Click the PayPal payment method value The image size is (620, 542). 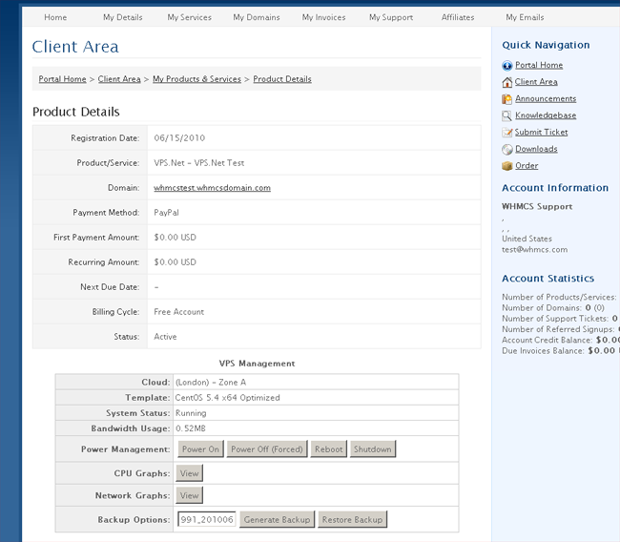167,213
